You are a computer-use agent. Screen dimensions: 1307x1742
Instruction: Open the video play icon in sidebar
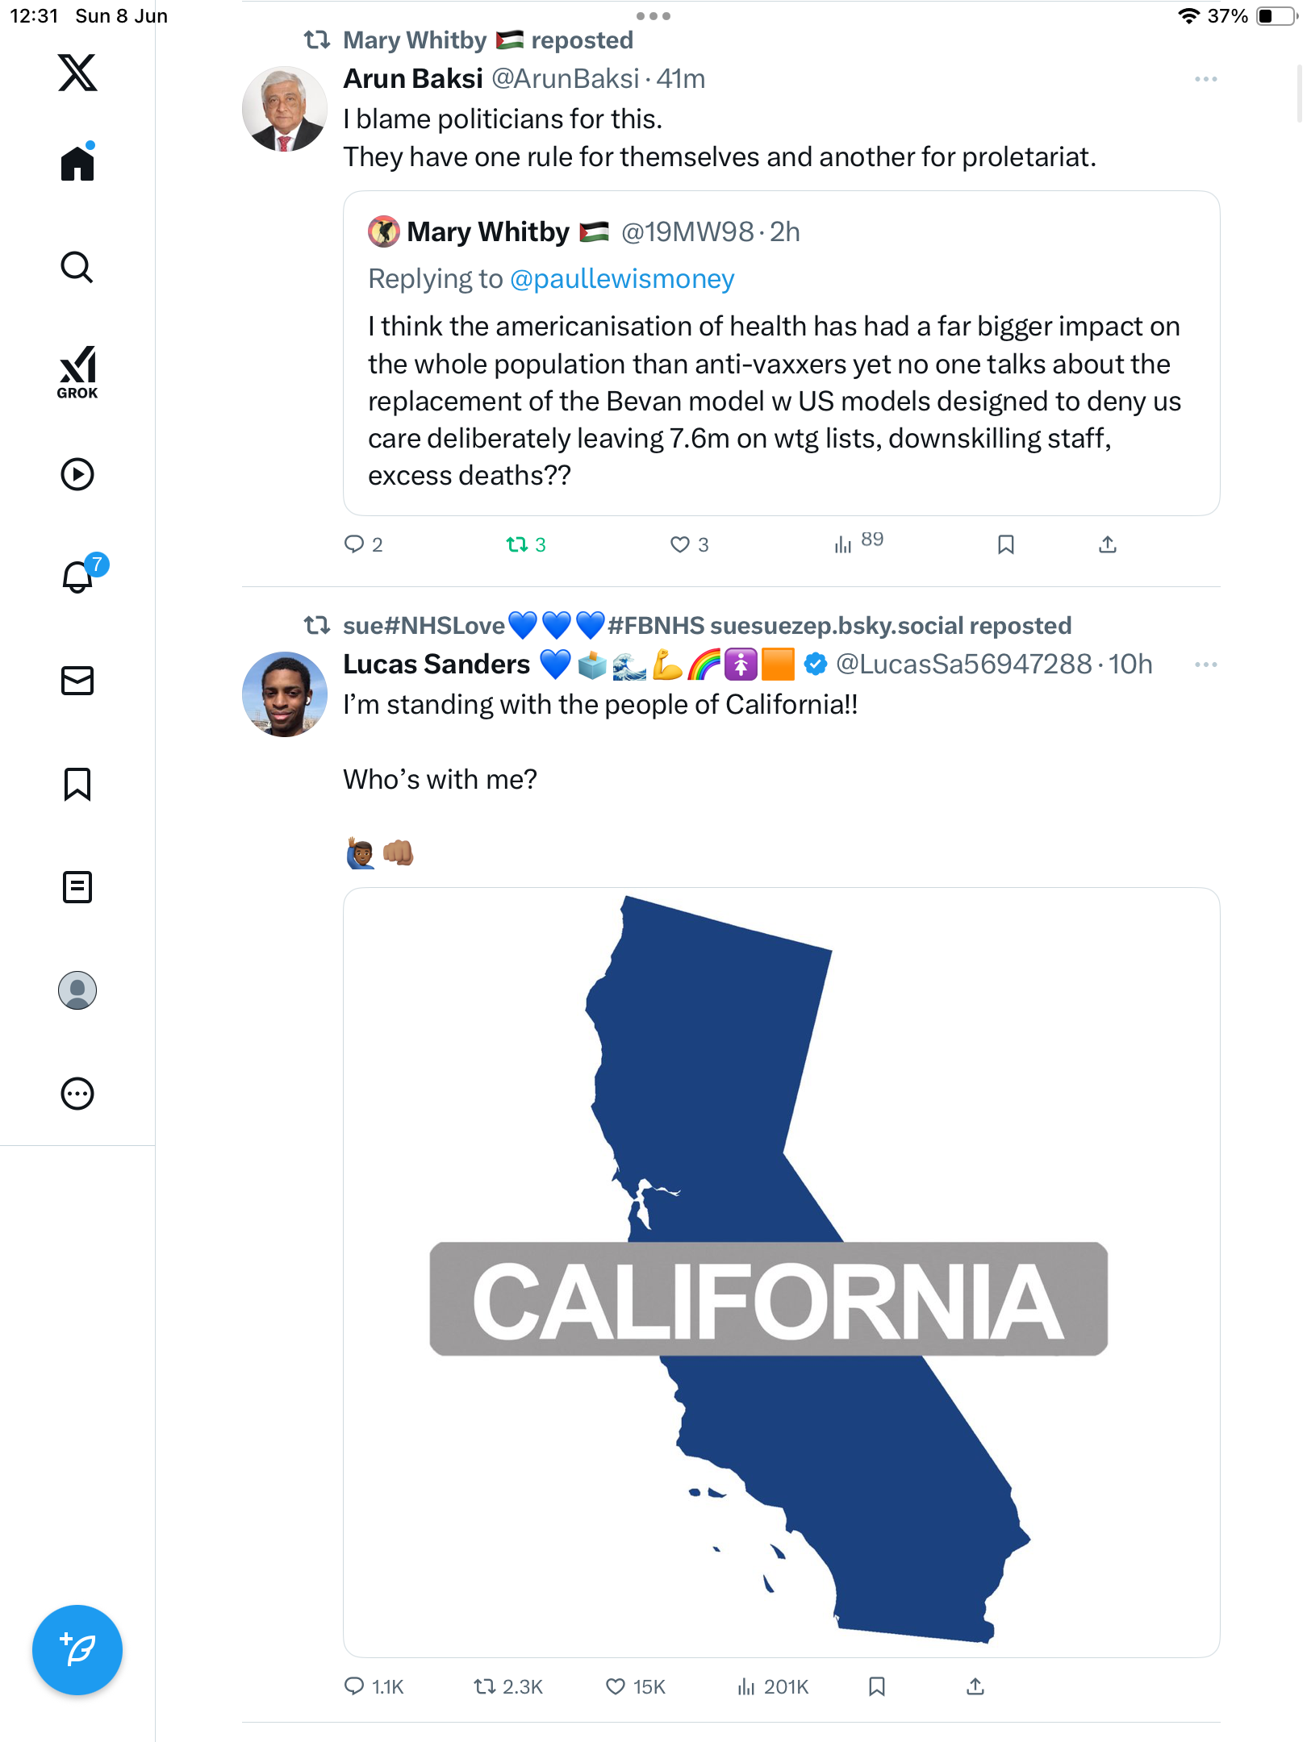click(x=77, y=474)
